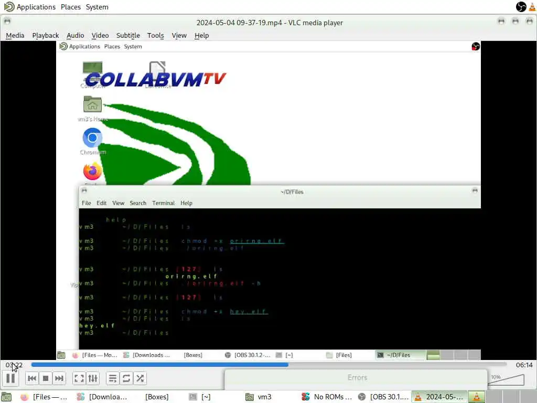The width and height of the screenshot is (537, 403).
Task: Adjust the volume slider triangle
Action: pyautogui.click(x=507, y=379)
